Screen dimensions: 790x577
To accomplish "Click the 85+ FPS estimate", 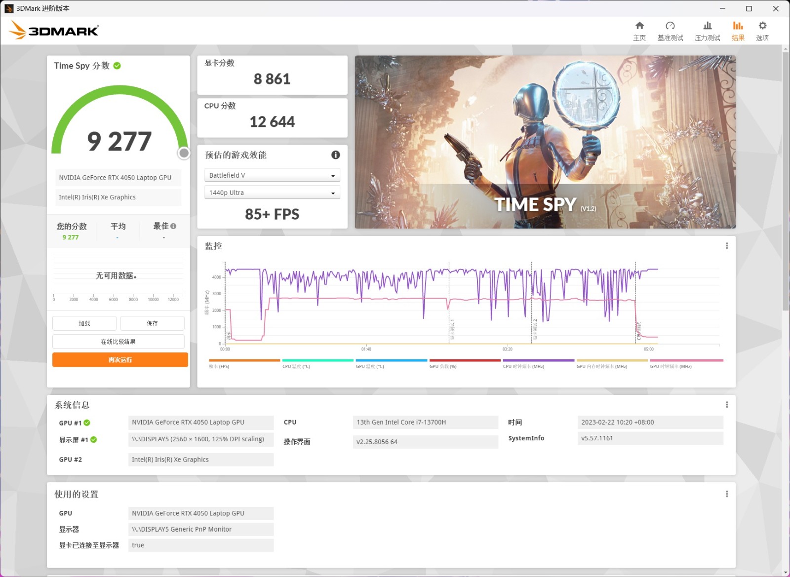I will (x=272, y=214).
